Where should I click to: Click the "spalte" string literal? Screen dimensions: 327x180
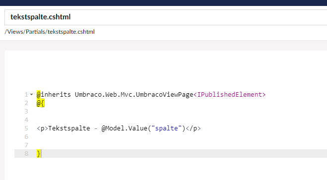click(166, 128)
